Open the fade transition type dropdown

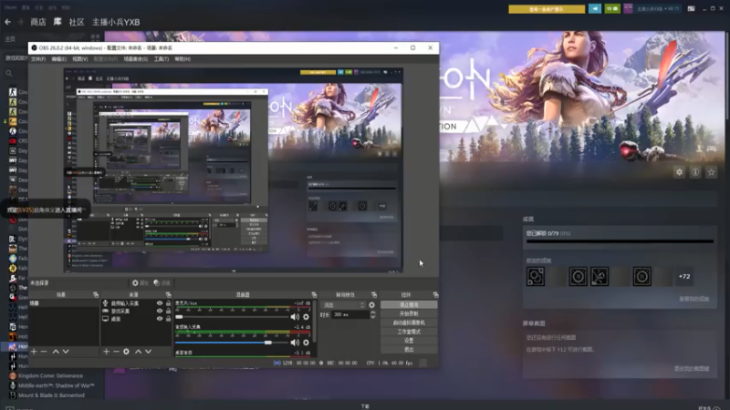[x=343, y=305]
